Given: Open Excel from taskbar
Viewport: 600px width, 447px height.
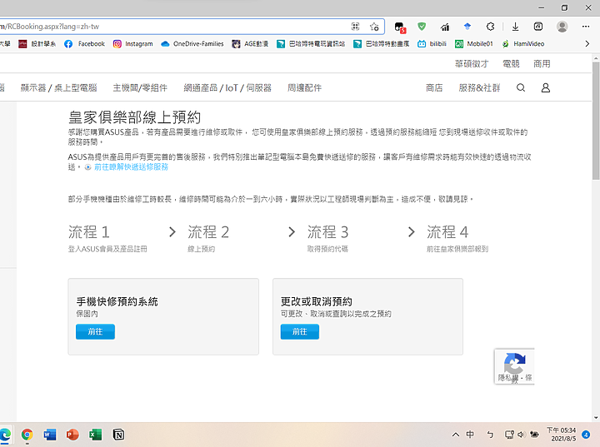Looking at the screenshot, I should tap(95, 435).
